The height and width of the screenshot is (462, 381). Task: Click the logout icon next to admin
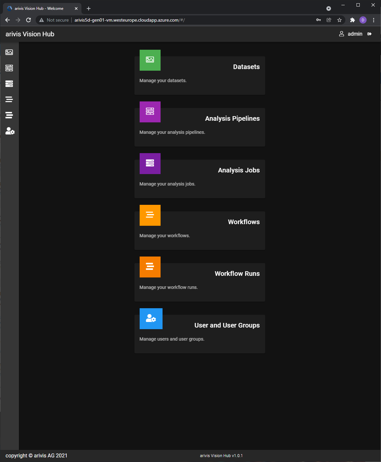click(x=370, y=34)
